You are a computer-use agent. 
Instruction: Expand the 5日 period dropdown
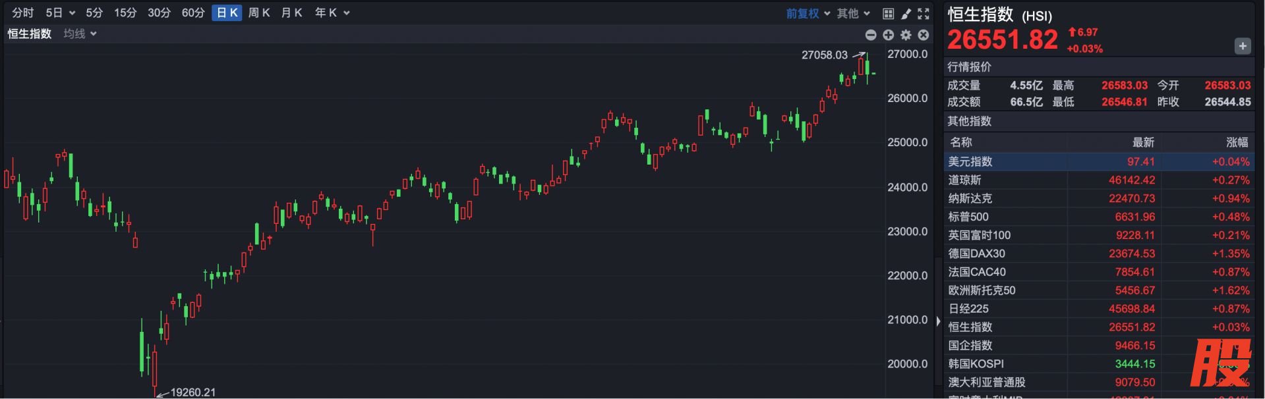(60, 13)
